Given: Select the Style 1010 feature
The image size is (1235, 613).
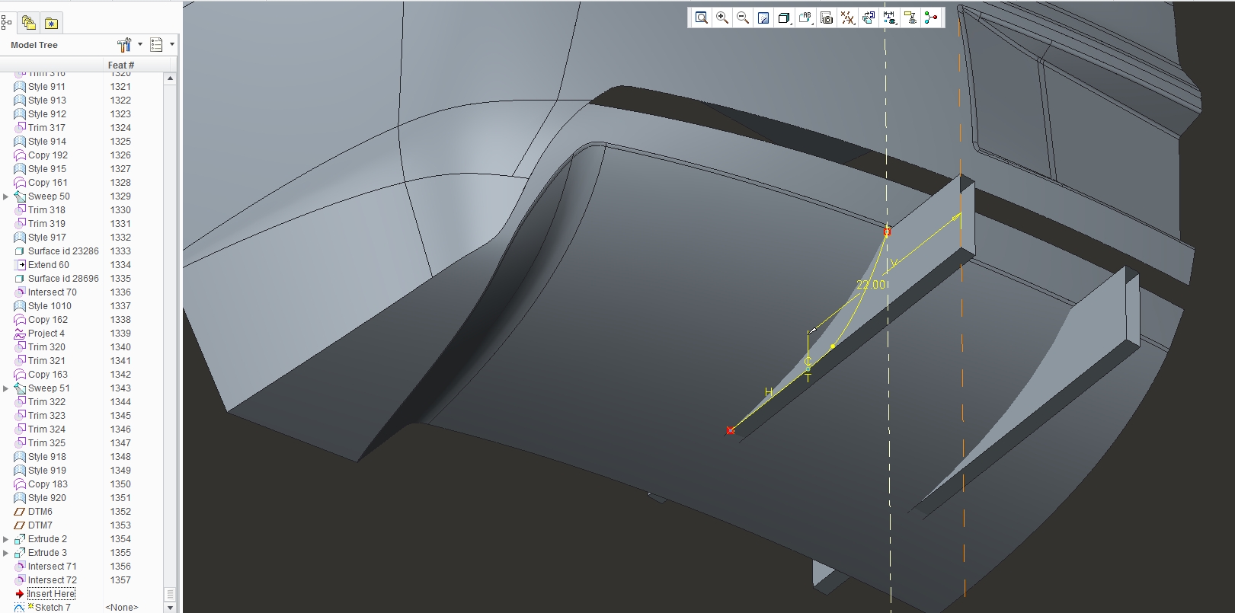Looking at the screenshot, I should point(50,306).
